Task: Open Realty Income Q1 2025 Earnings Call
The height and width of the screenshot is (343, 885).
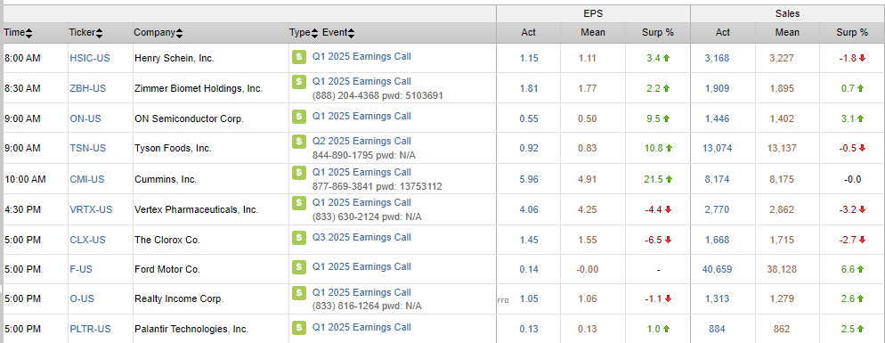Action: (x=361, y=293)
